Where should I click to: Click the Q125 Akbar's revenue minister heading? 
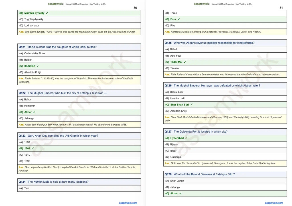pyautogui.click(x=225, y=43)
